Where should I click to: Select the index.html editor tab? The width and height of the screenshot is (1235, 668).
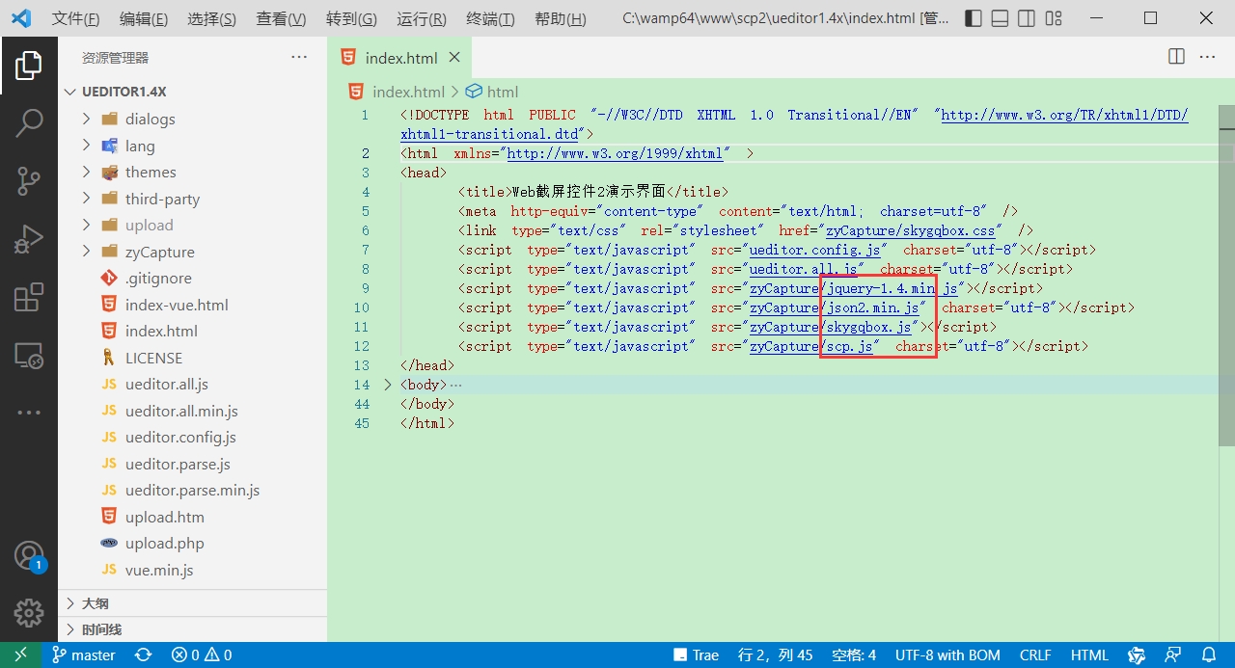(400, 58)
